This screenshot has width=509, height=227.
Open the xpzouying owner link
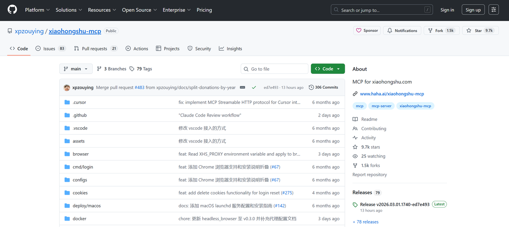[x=29, y=31]
